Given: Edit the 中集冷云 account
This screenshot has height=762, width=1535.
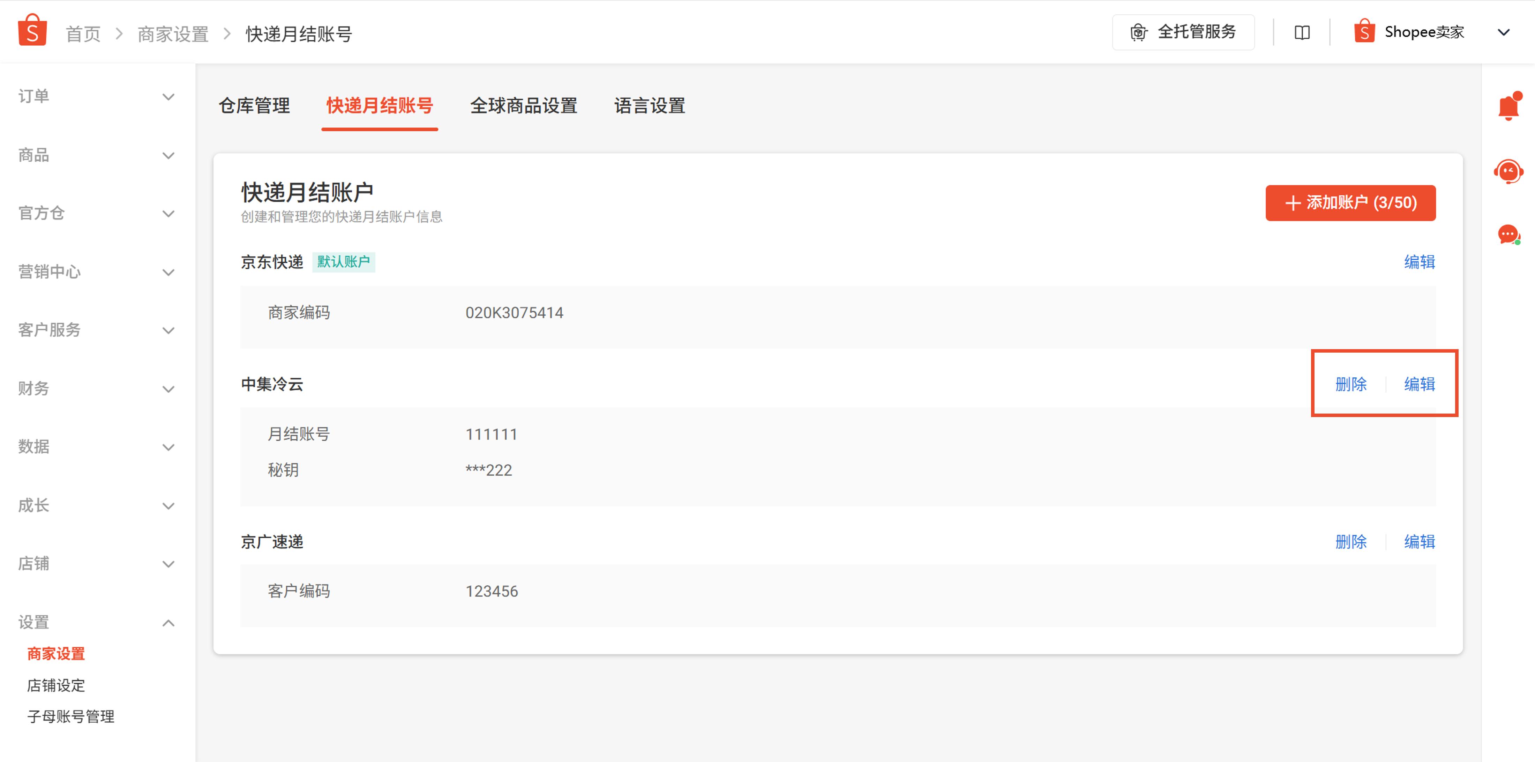Looking at the screenshot, I should click(x=1420, y=385).
